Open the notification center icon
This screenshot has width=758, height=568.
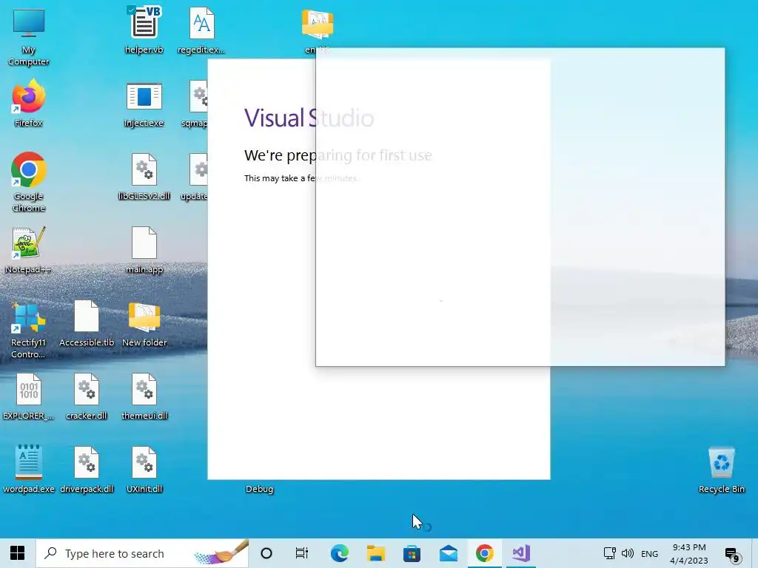(x=732, y=554)
